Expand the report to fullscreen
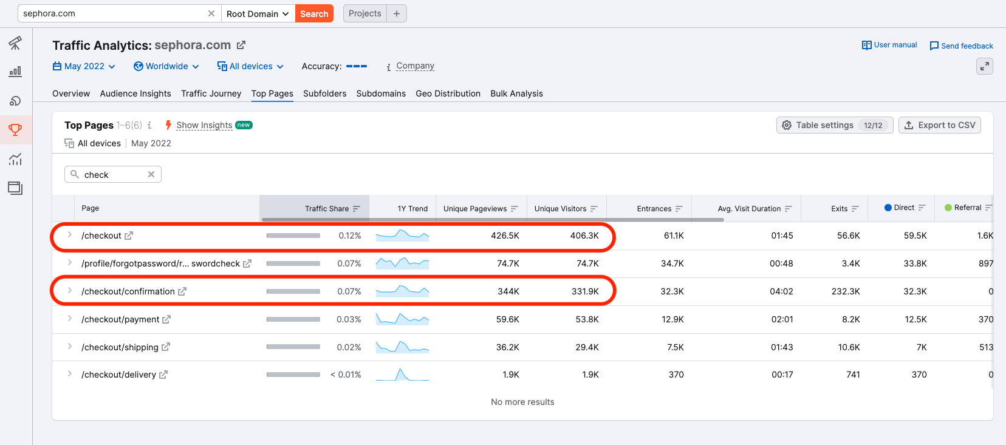The height and width of the screenshot is (445, 1006). pyautogui.click(x=984, y=66)
